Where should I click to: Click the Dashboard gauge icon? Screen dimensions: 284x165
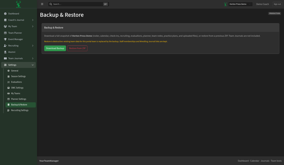[x=5, y=14]
